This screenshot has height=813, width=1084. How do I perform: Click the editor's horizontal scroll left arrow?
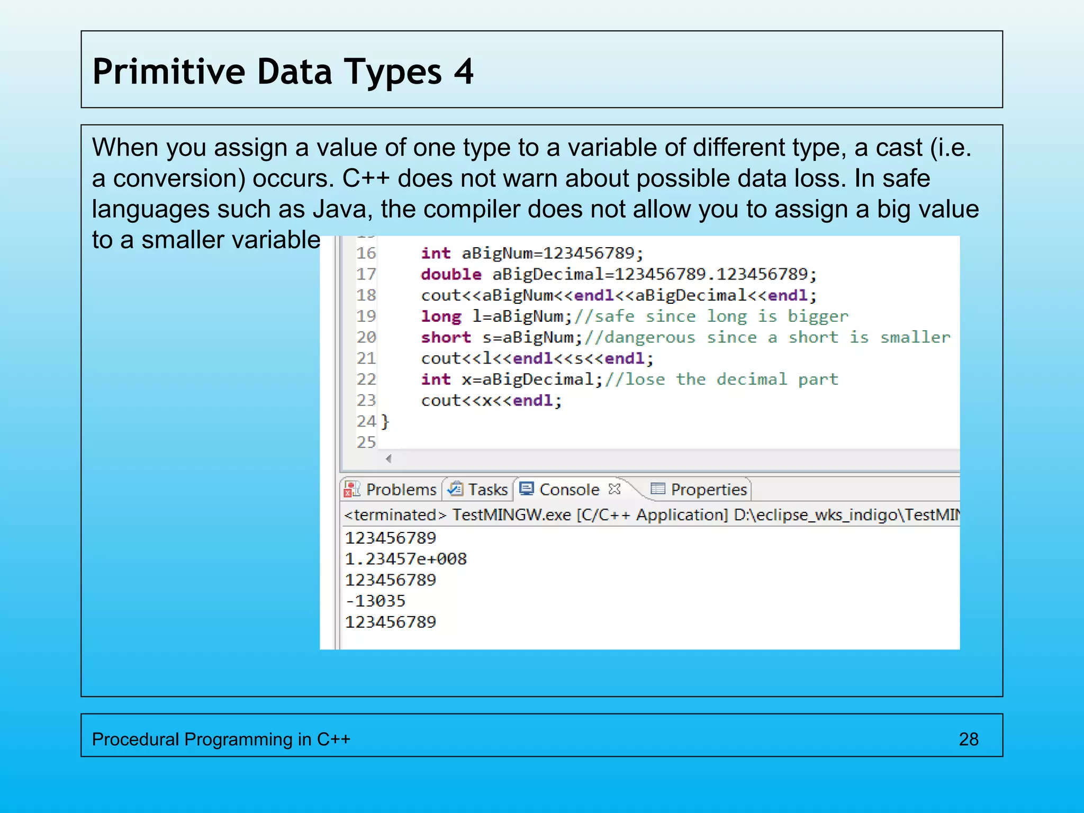[x=389, y=459]
